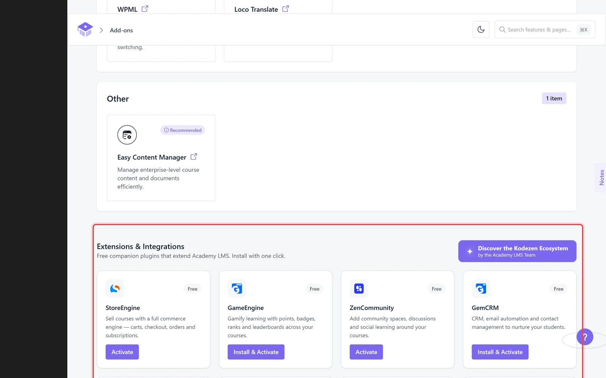Viewport: 606px width, 378px height.
Task: Focus the Search features & pages field
Action: pos(545,29)
